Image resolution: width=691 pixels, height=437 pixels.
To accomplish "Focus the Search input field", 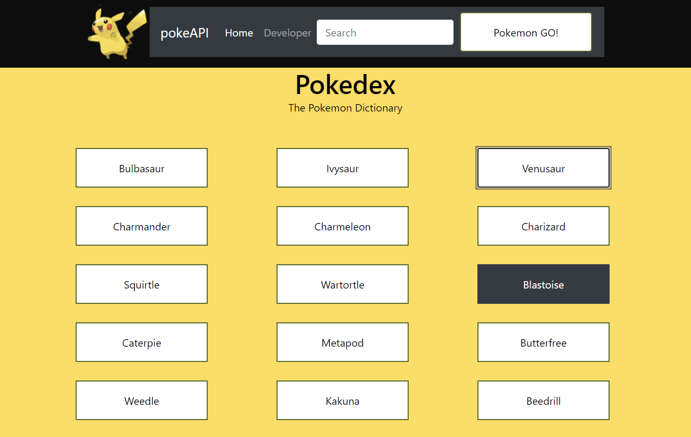I will coord(385,32).
